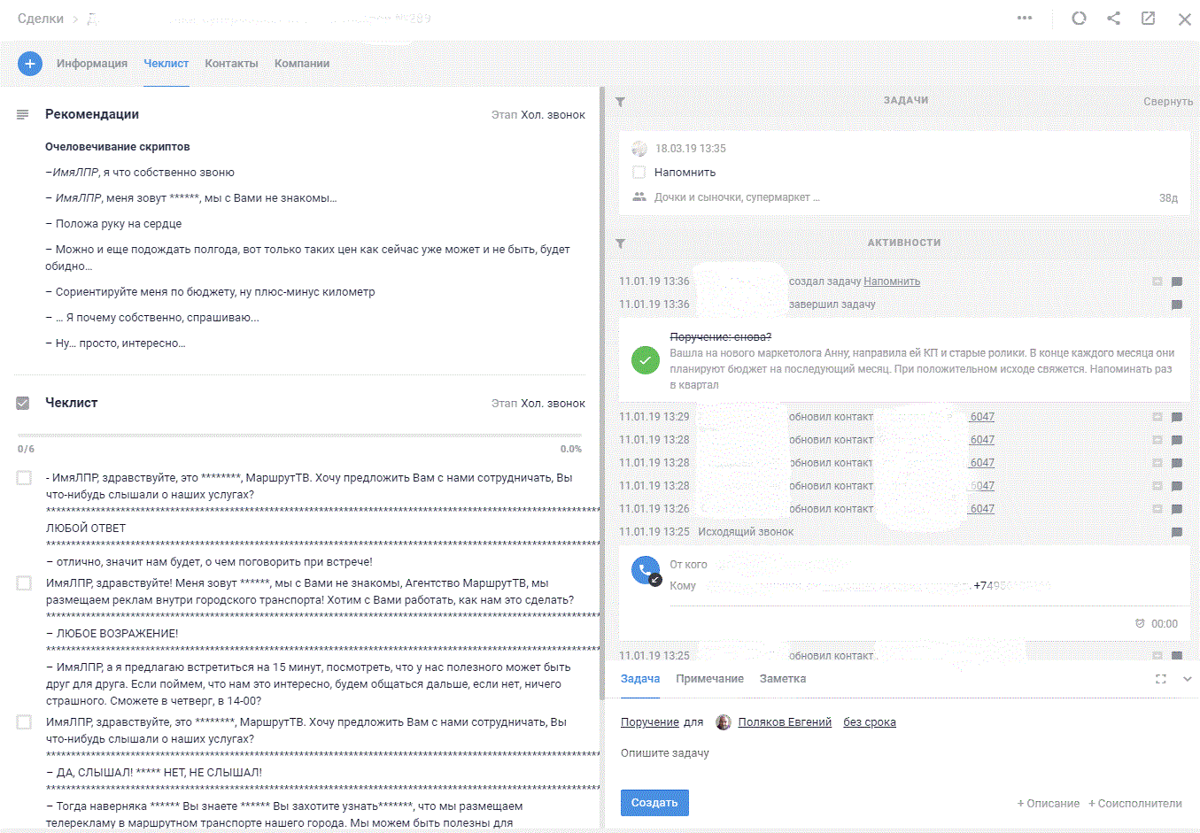Switch to the Контакты tab

pos(231,64)
